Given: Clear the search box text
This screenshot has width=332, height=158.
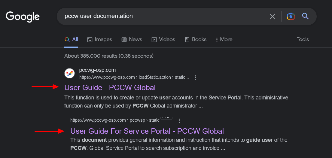Looking at the screenshot, I should 272,16.
